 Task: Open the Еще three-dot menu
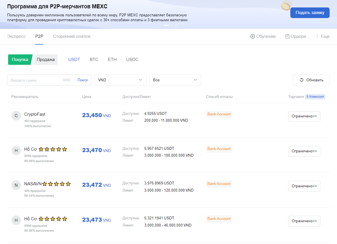[x=322, y=36]
